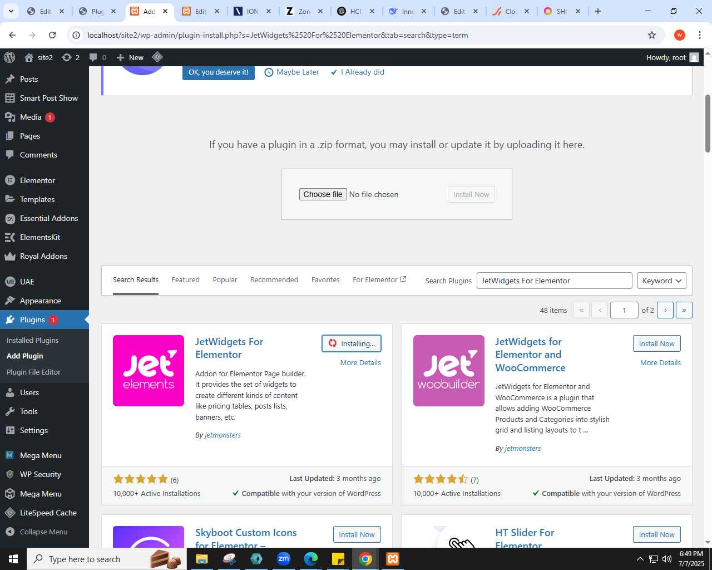Image resolution: width=712 pixels, height=570 pixels.
Task: Open the Keyword search type dropdown
Action: (661, 281)
